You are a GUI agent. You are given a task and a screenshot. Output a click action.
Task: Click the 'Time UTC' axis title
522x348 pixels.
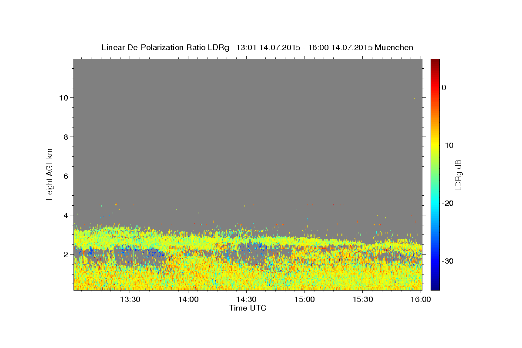pos(248,308)
